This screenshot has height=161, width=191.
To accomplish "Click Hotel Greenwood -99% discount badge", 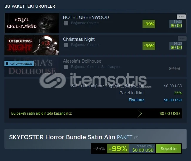I will 149,24.
